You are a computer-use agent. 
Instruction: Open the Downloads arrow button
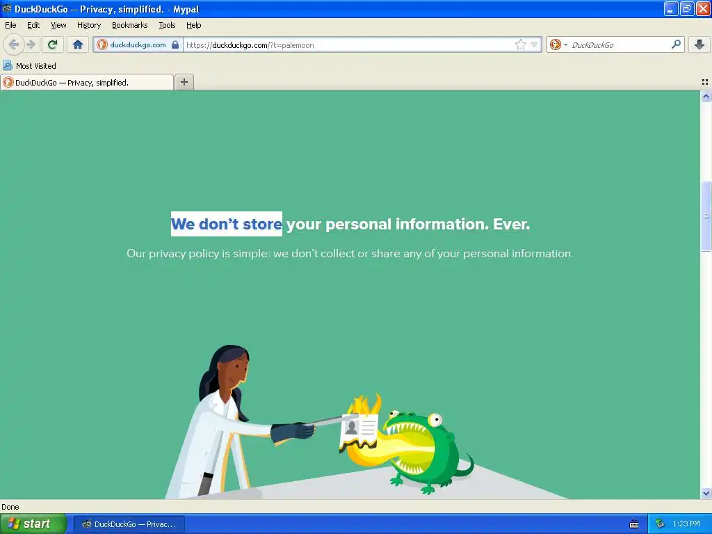(699, 44)
